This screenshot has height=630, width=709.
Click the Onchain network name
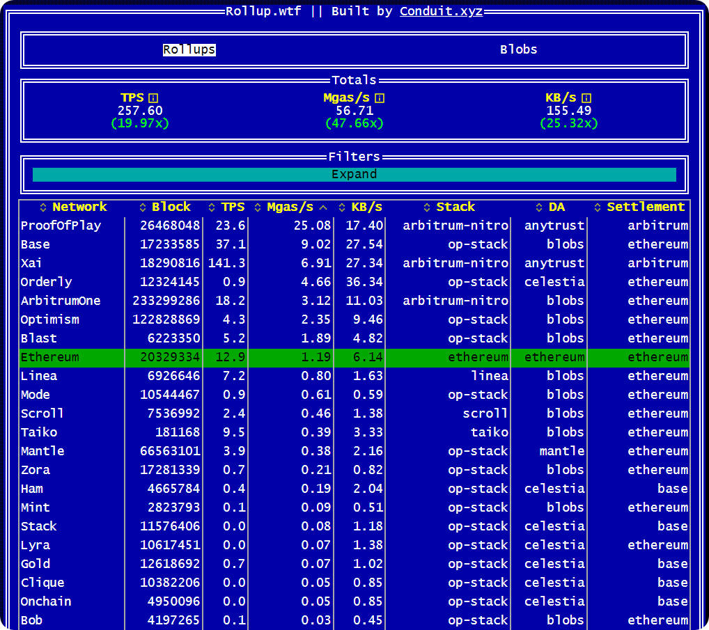tap(46, 601)
